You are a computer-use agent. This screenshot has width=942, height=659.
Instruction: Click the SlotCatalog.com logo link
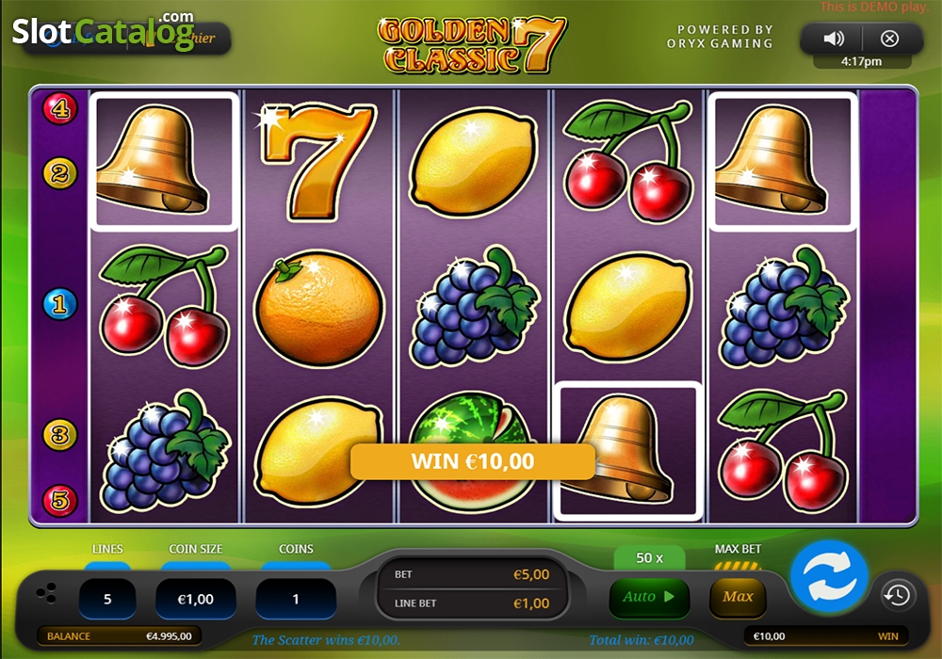104,30
